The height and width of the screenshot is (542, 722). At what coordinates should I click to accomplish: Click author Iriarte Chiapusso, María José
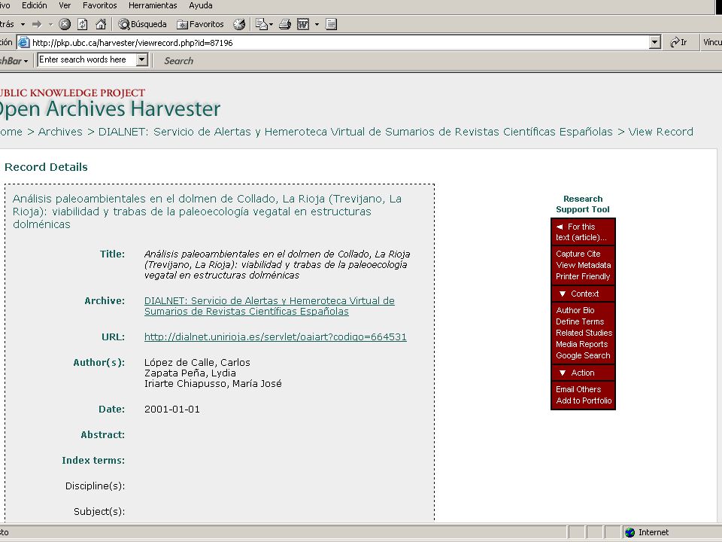click(213, 384)
